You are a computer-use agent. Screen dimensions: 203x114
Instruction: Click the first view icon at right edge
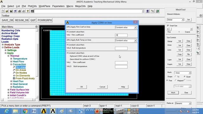[198, 28]
